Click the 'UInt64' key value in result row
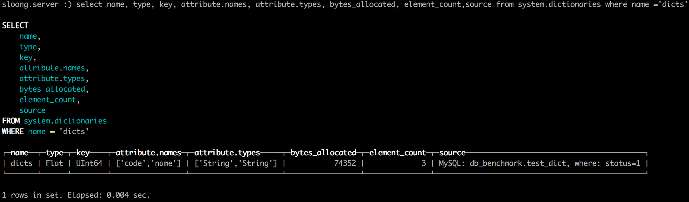This screenshot has height=202, width=689. 89,163
